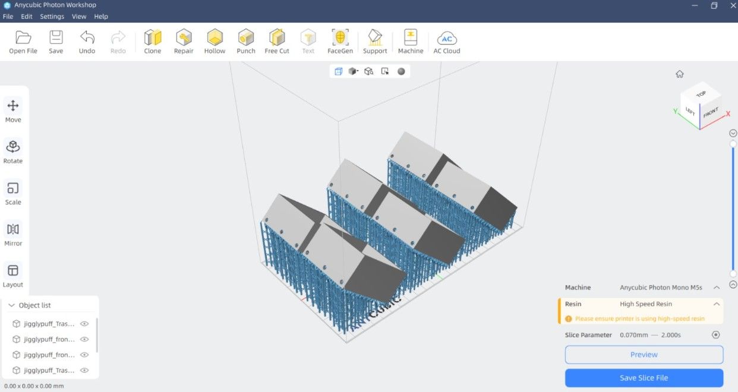Click the Object list scrollbar
738x392 pixels.
tap(96, 335)
